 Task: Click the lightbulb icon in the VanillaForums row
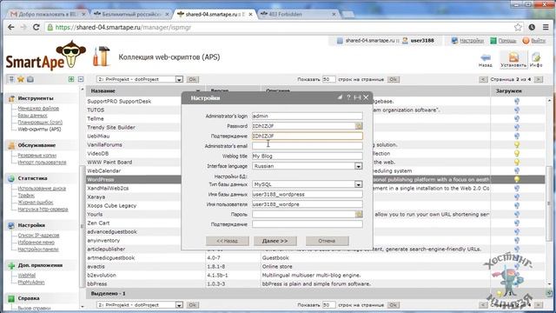[517, 145]
